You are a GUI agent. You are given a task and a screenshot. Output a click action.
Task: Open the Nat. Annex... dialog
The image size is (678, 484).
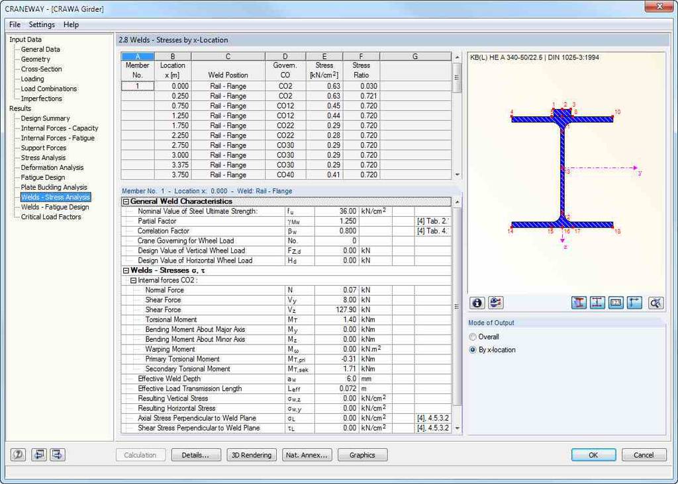307,455
